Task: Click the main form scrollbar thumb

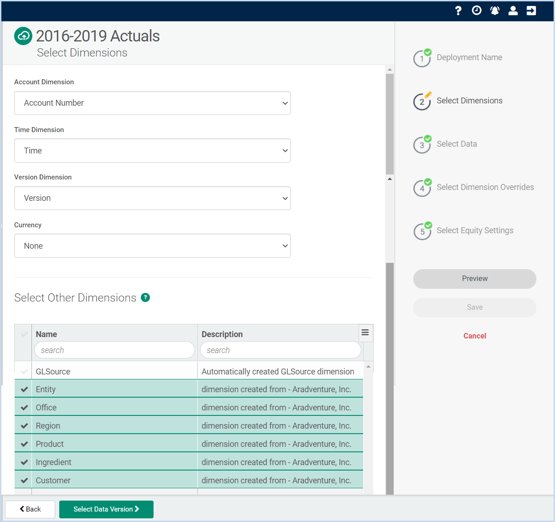Action: coord(390,124)
